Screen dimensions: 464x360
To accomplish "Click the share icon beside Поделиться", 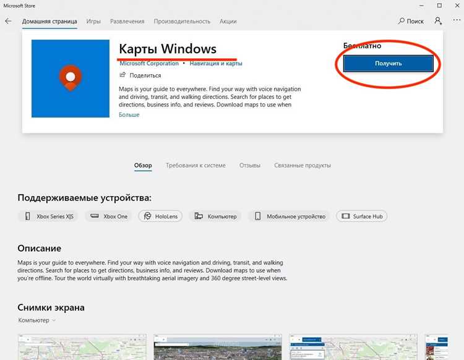I will (122, 75).
